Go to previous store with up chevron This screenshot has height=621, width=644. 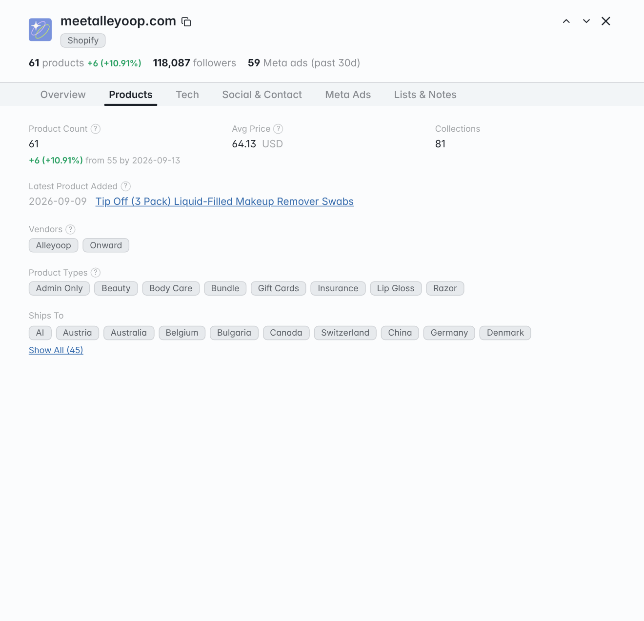point(566,21)
